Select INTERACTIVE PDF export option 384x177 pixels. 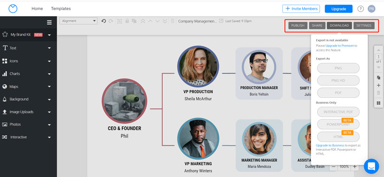point(338,112)
